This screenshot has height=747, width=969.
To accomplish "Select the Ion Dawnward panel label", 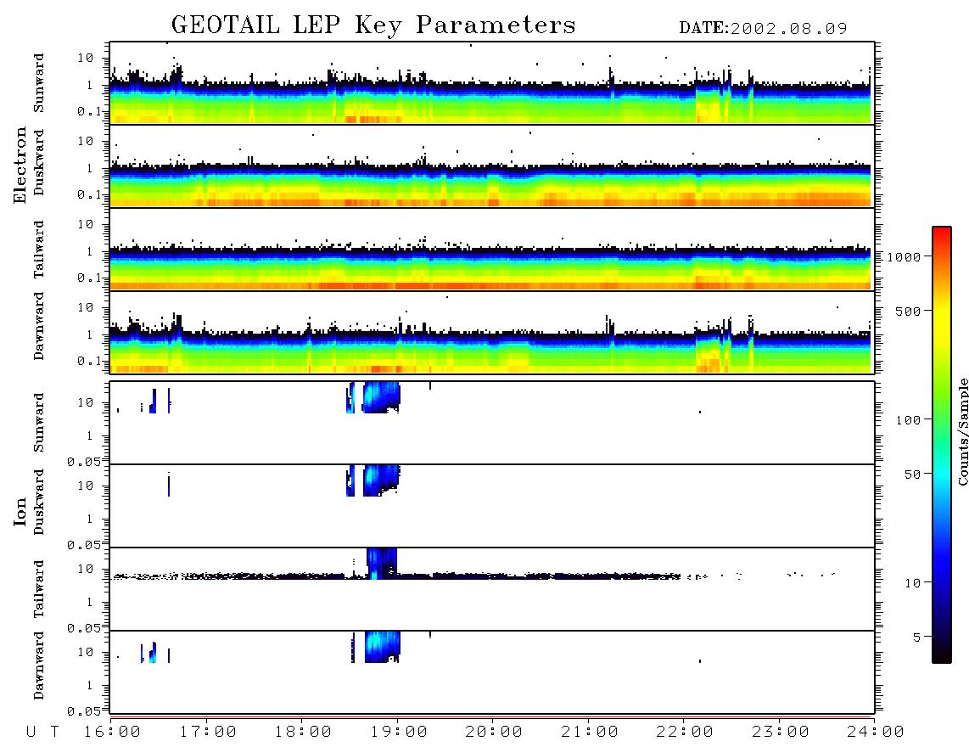I will tap(39, 666).
